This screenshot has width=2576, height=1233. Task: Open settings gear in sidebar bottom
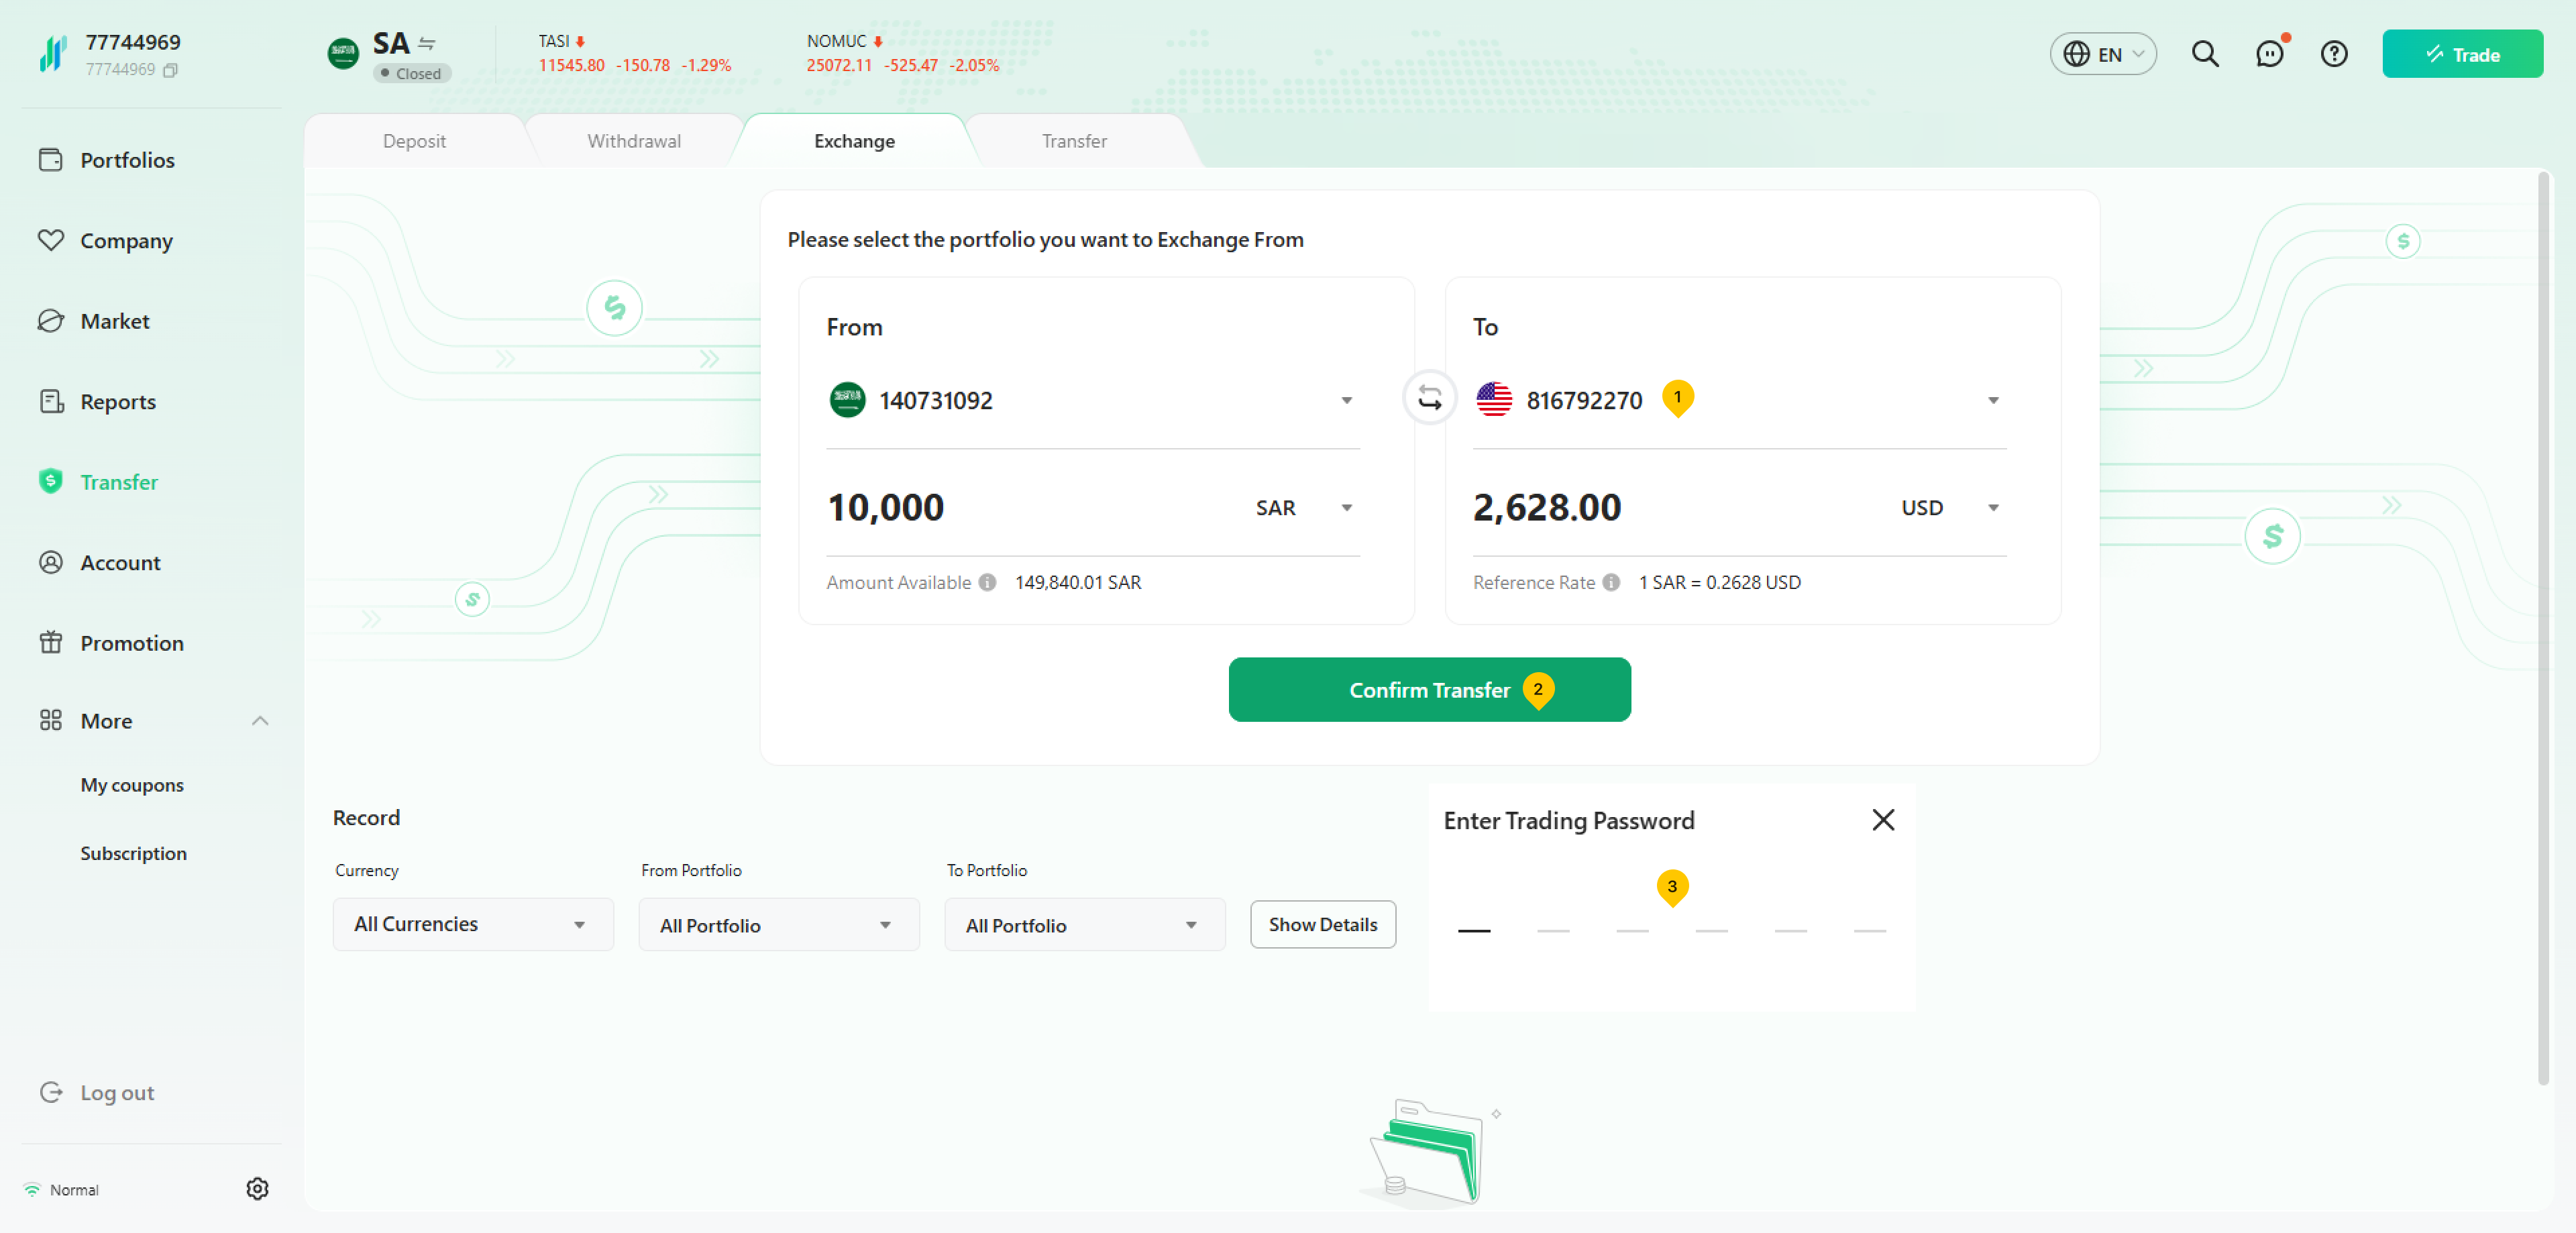click(x=257, y=1188)
